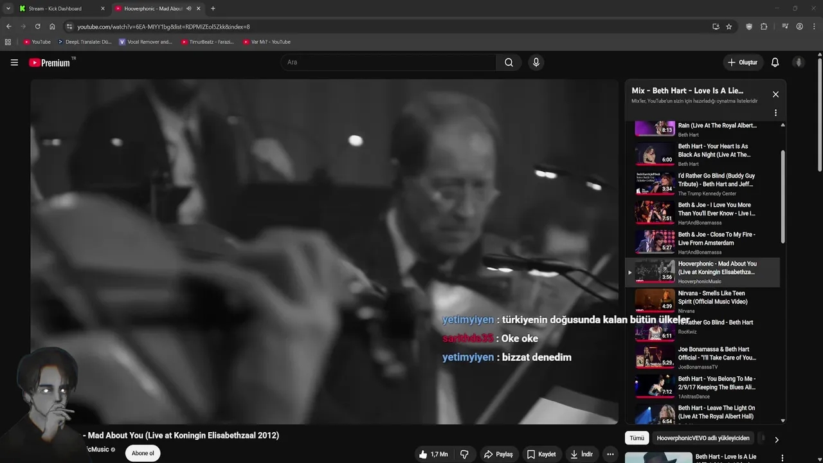This screenshot has height=463, width=823.
Task: Install app icon in address bar
Action: click(x=716, y=26)
